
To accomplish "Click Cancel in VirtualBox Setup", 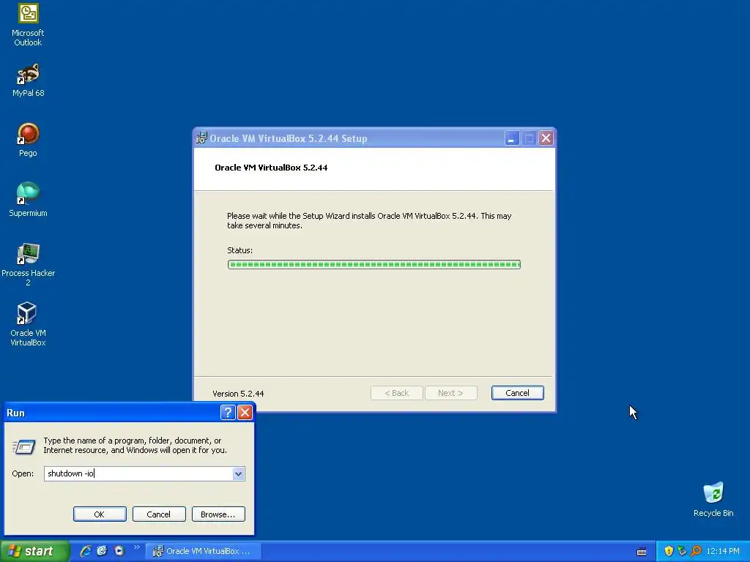I will click(518, 393).
